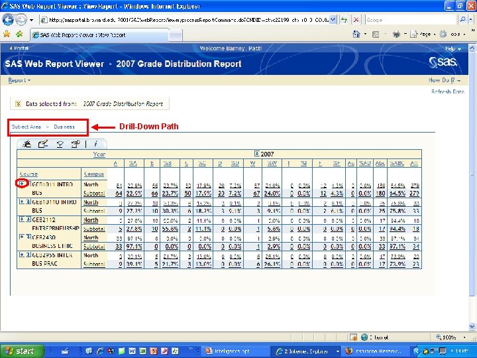477x358 pixels.
Task: Click Internet Explorer icon in quick launch
Action: pos(100,351)
